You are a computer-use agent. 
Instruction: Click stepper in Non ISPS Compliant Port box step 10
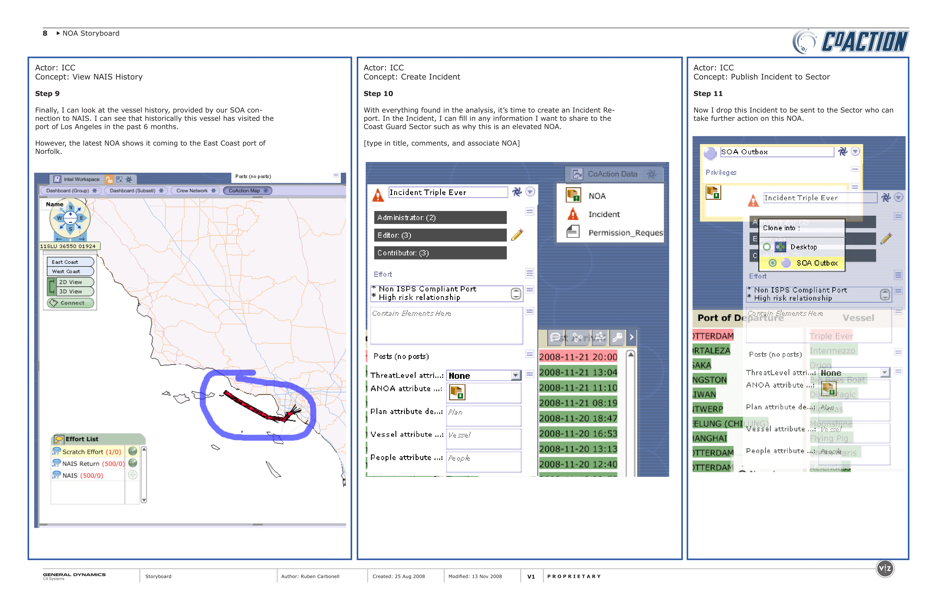pos(516,294)
